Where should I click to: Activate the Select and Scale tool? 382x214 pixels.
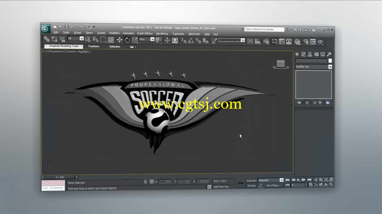pyautogui.click(x=135, y=40)
